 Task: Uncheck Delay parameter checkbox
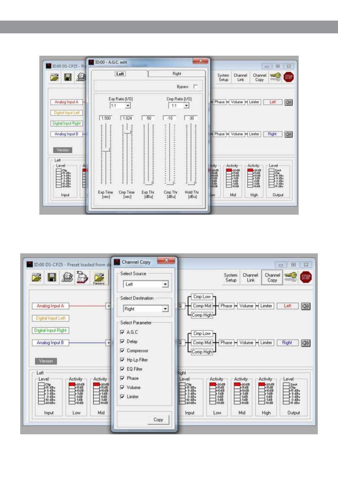click(122, 341)
